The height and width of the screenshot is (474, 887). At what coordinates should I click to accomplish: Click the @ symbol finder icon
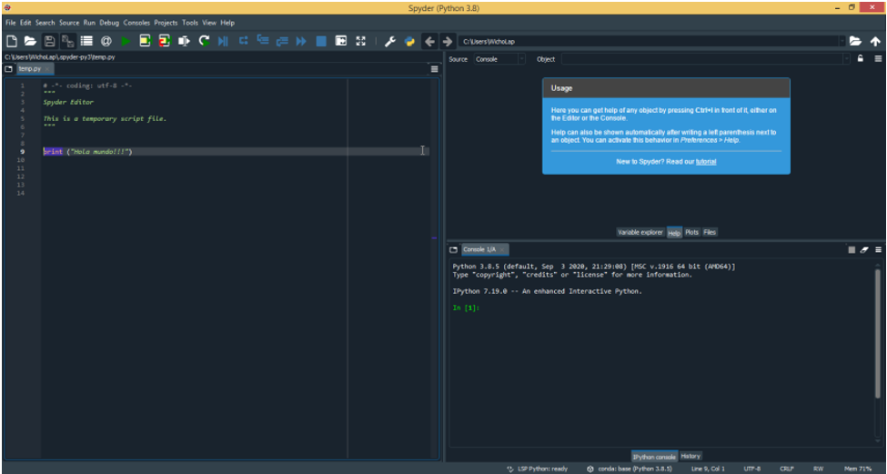coord(106,41)
